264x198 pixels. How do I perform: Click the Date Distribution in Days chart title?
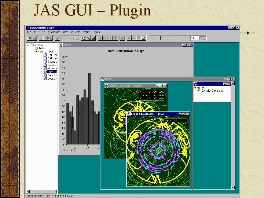126,51
